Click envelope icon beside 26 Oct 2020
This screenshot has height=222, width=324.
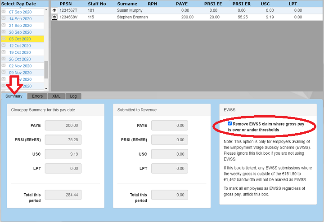click(4, 59)
